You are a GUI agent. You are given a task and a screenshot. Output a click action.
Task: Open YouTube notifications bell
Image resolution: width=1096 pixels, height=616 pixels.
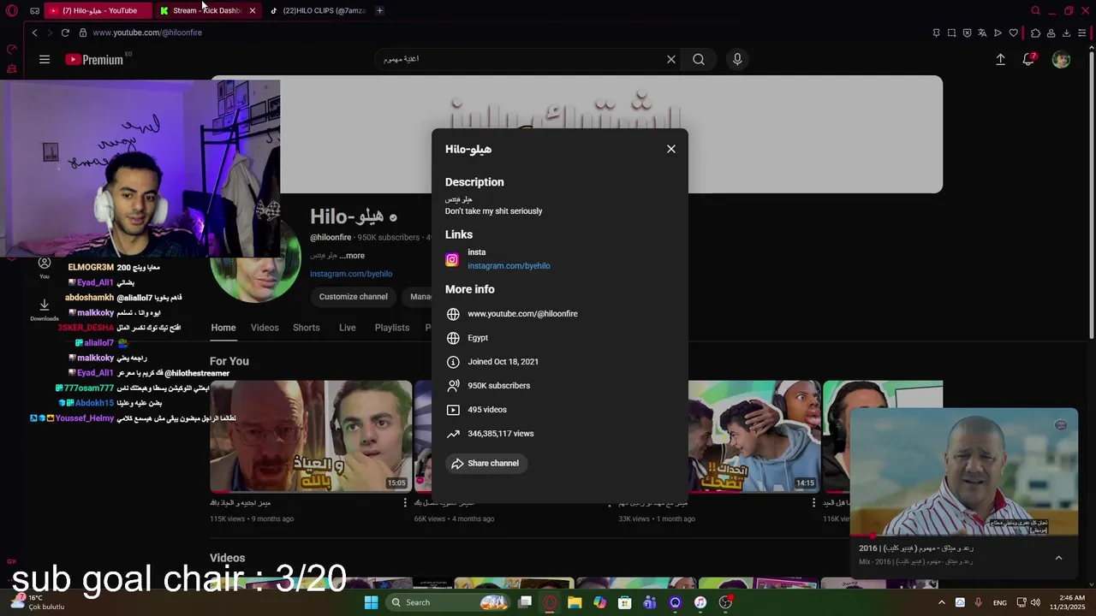coord(1028,59)
